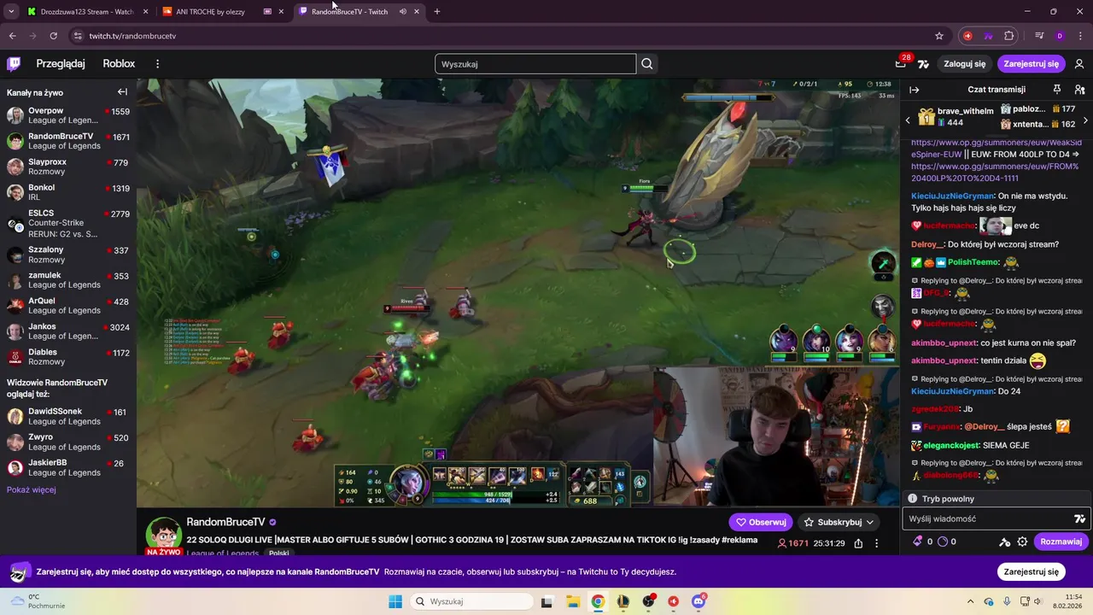
Task: Open the notifications inbox showing 28
Action: 901,63
